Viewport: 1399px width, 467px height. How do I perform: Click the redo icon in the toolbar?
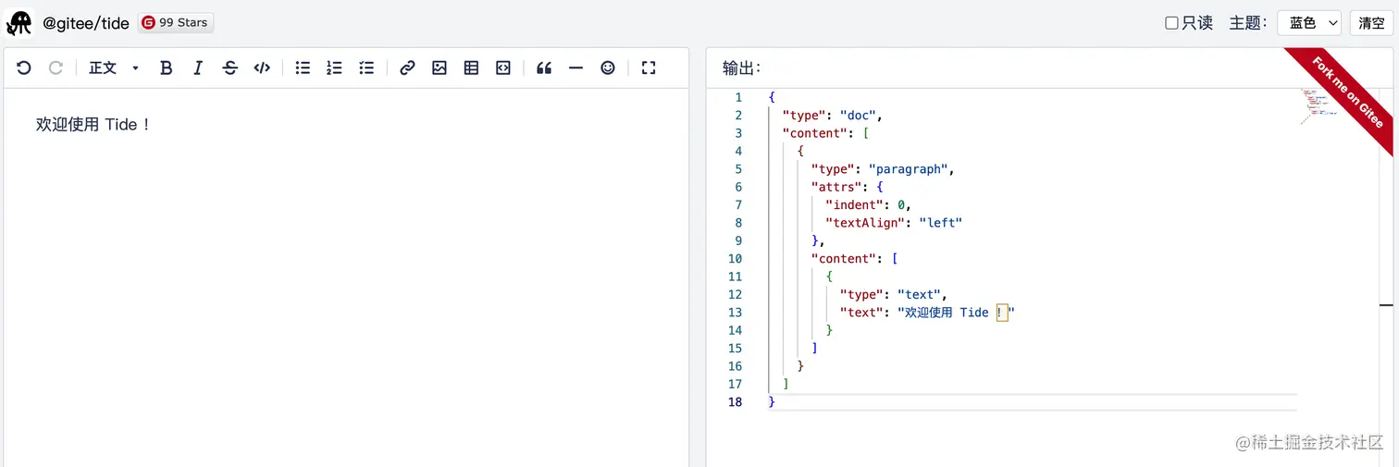pos(56,68)
